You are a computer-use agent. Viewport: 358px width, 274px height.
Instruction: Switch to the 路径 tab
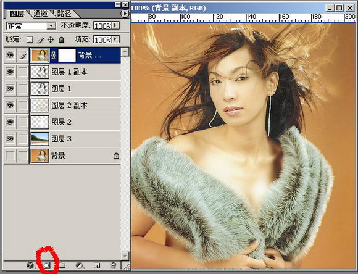pyautogui.click(x=64, y=14)
